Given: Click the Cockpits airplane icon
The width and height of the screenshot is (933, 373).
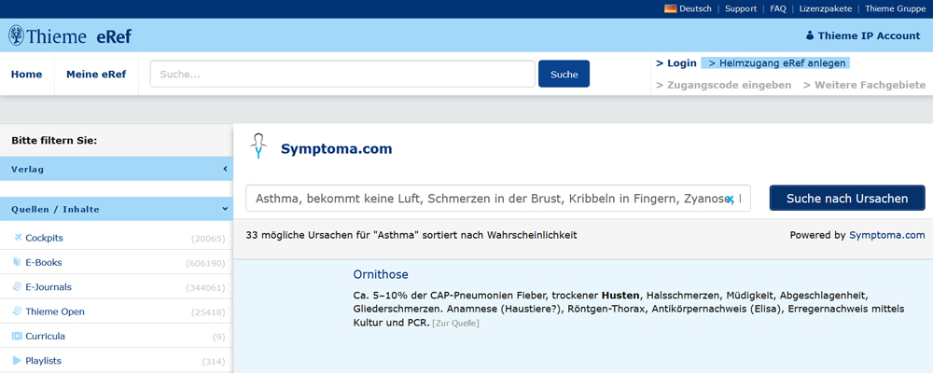Looking at the screenshot, I should tap(17, 238).
